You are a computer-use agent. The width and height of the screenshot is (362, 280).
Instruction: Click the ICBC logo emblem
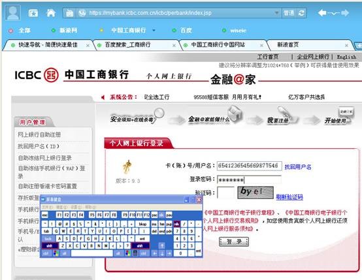tap(51, 75)
